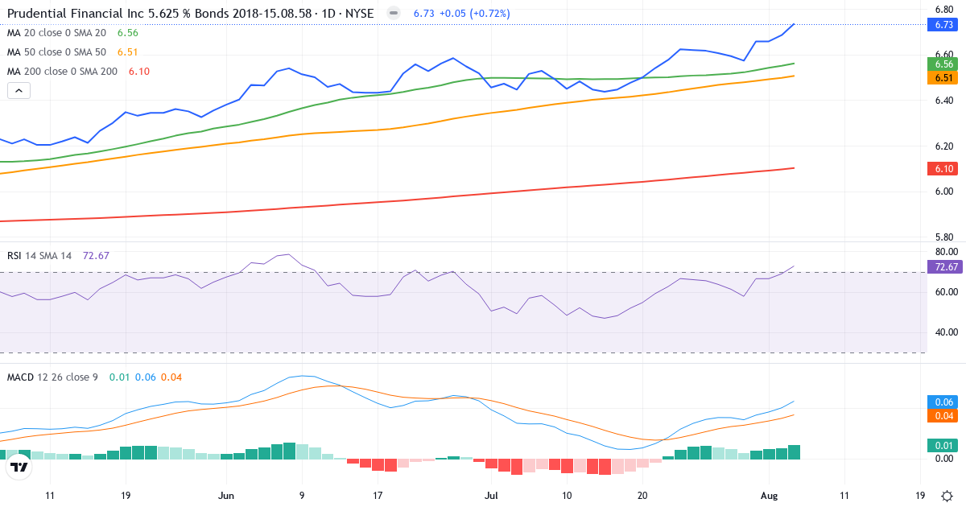Select the Prudential Financial bond symbol title
The image size is (966, 507).
(x=190, y=14)
